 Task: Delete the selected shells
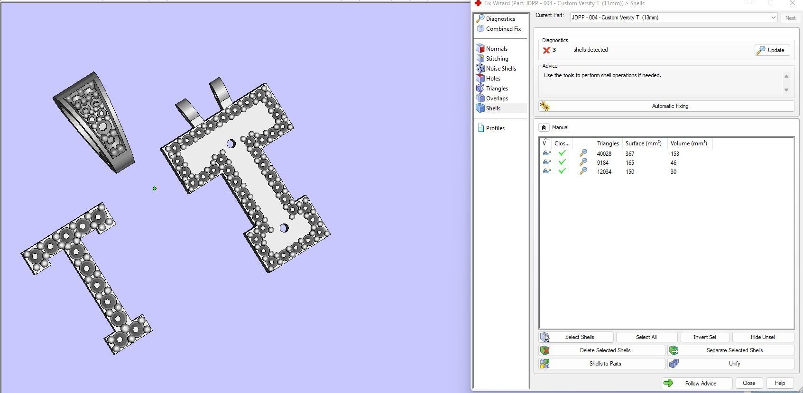[x=602, y=350]
